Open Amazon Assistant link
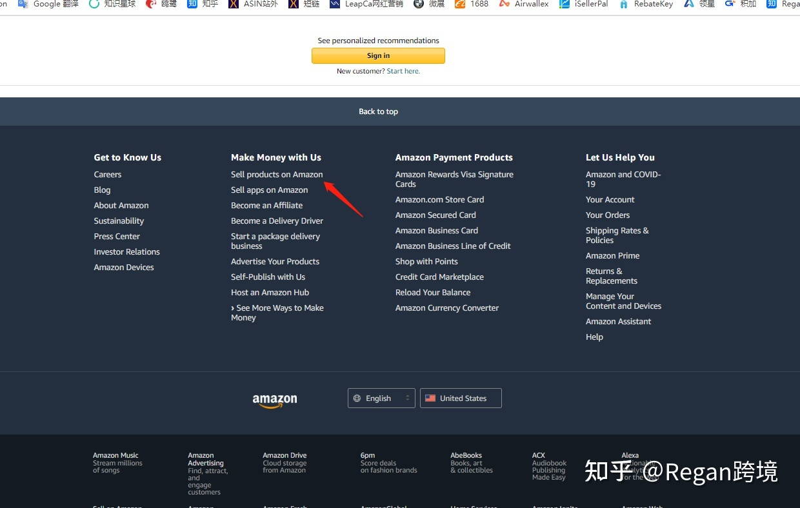The height and width of the screenshot is (508, 800). pyautogui.click(x=618, y=322)
